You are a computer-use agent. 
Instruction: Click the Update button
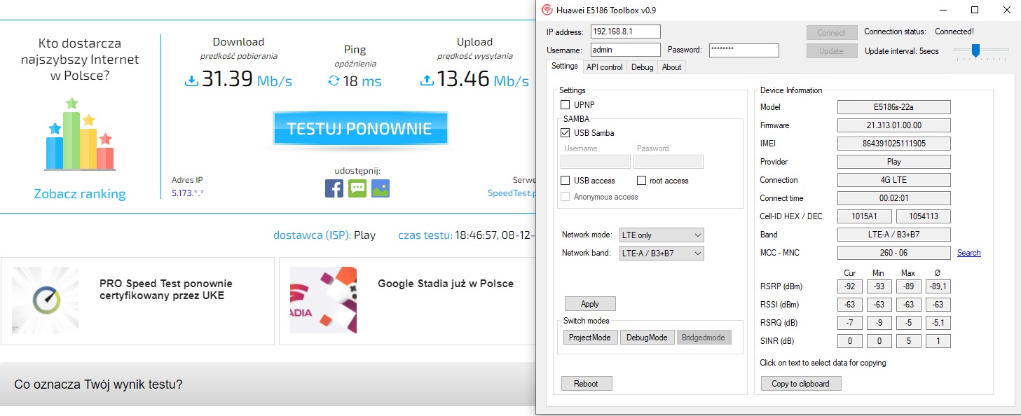[831, 51]
